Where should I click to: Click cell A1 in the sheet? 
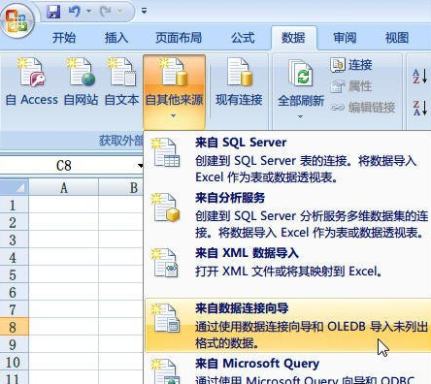pyautogui.click(x=63, y=205)
